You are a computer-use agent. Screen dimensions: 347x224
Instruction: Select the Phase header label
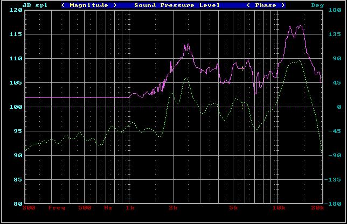(x=265, y=5)
